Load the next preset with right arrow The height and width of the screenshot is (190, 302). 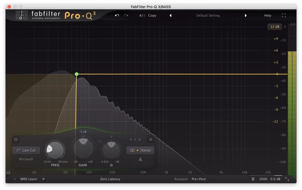click(x=246, y=16)
